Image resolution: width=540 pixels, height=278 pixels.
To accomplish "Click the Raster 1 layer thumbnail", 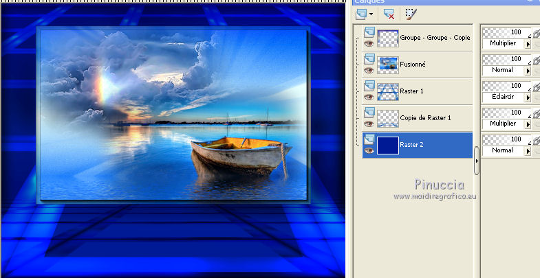I will point(388,92).
